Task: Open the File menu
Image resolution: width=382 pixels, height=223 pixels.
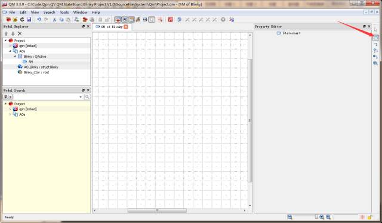Action: pos(12,12)
